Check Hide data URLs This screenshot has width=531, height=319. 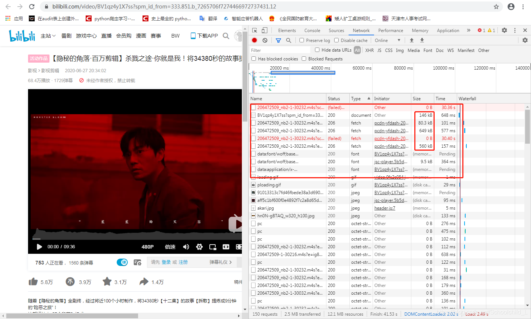click(x=317, y=50)
